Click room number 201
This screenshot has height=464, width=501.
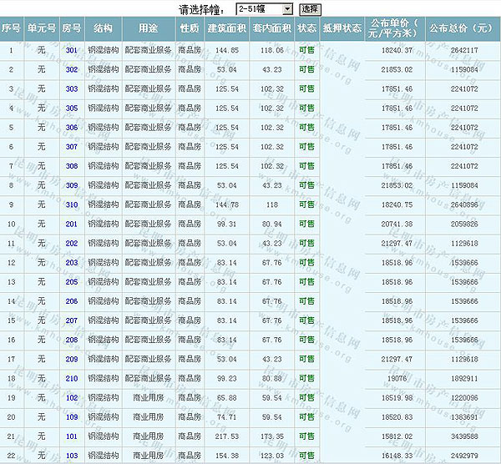72,224
